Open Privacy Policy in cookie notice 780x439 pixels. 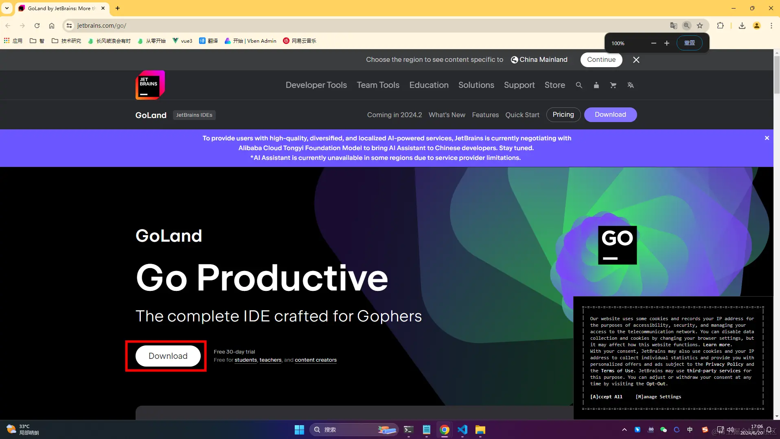click(724, 364)
